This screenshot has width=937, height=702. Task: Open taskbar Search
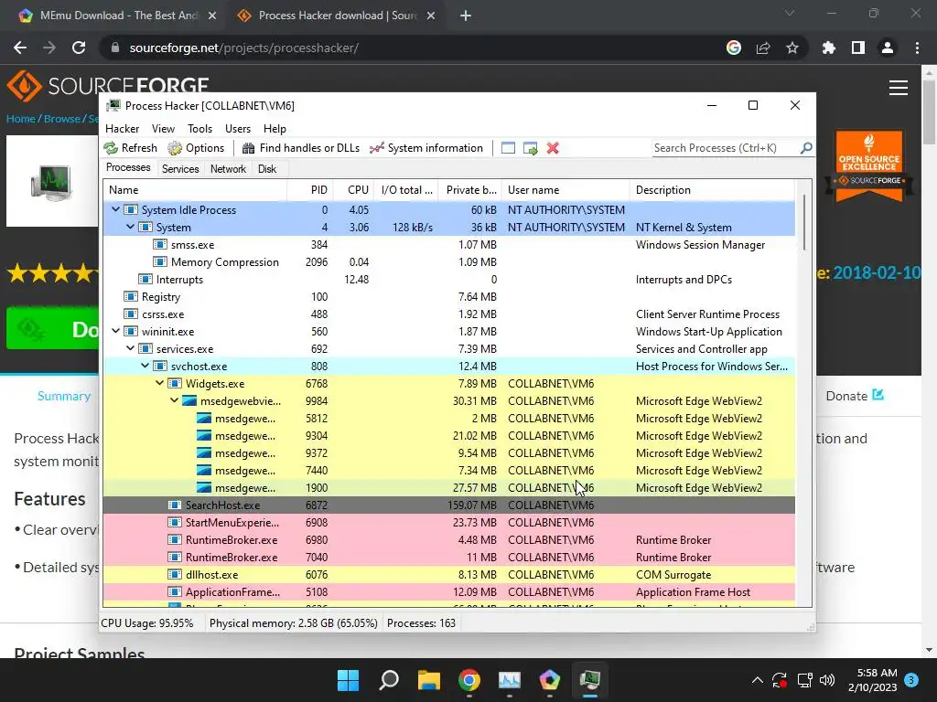388,680
